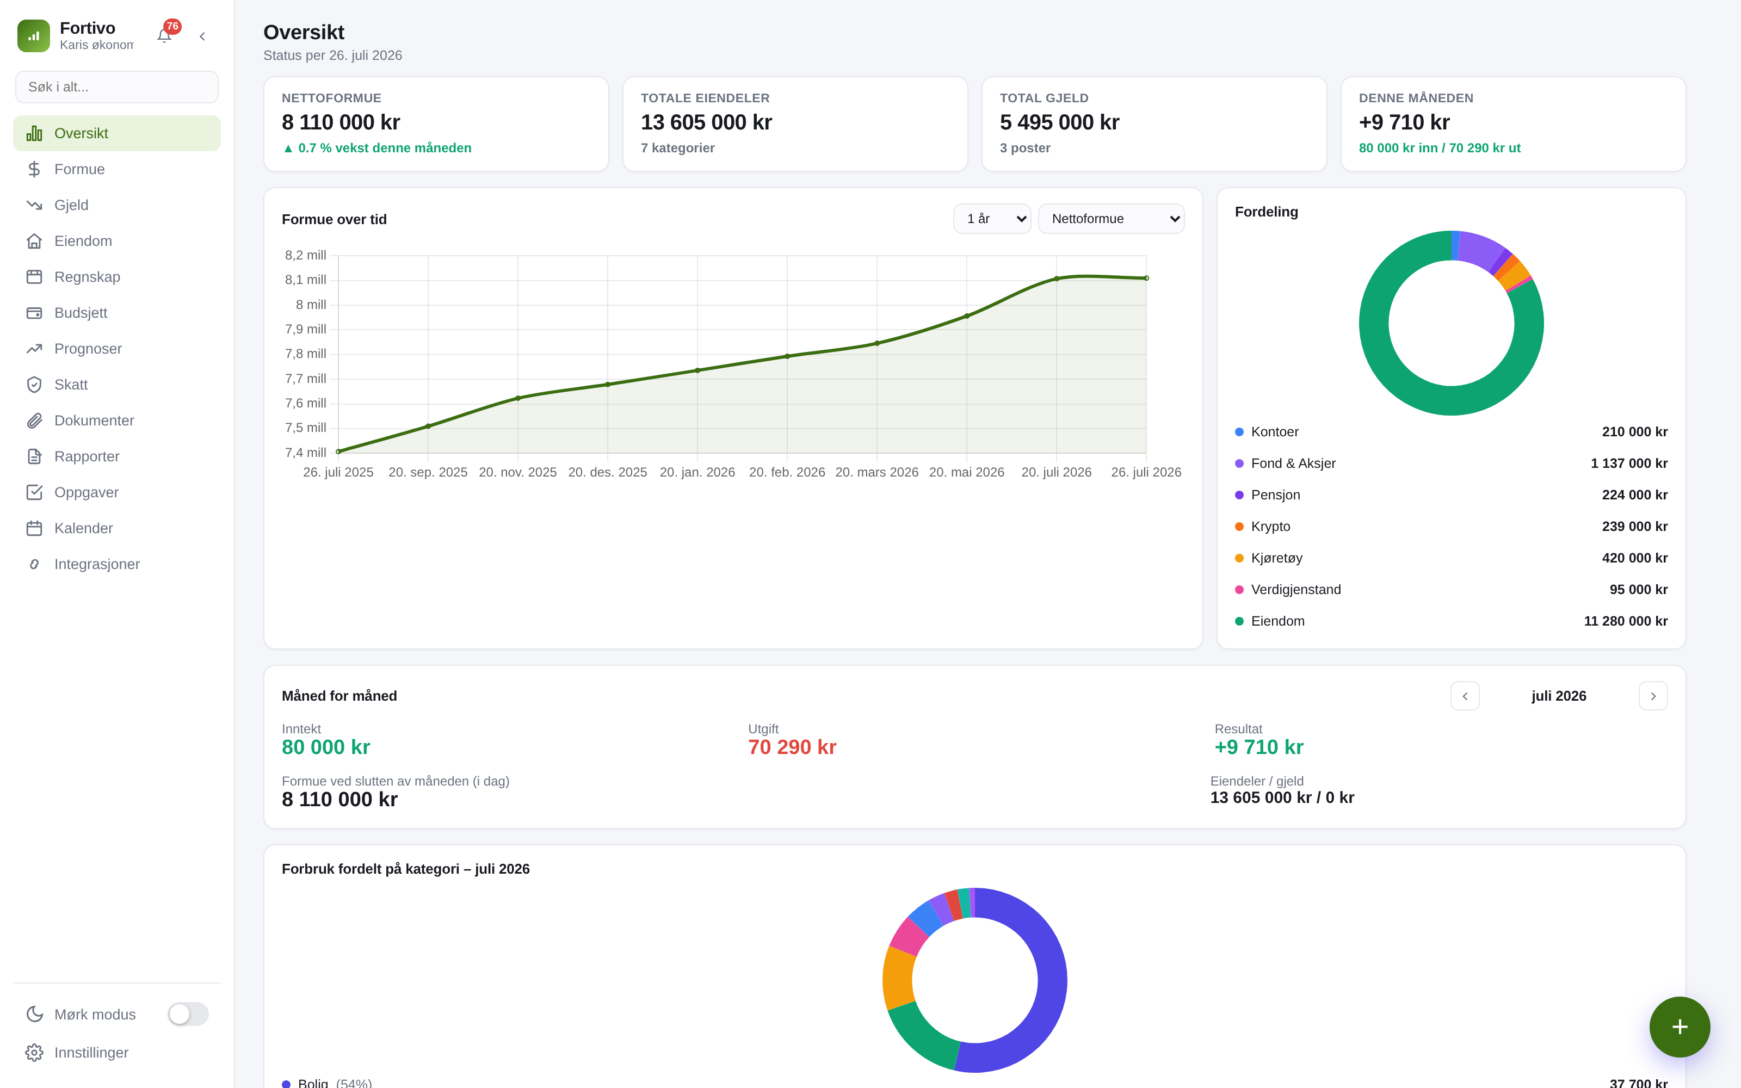Add new entry with green plus button

click(x=1679, y=1027)
